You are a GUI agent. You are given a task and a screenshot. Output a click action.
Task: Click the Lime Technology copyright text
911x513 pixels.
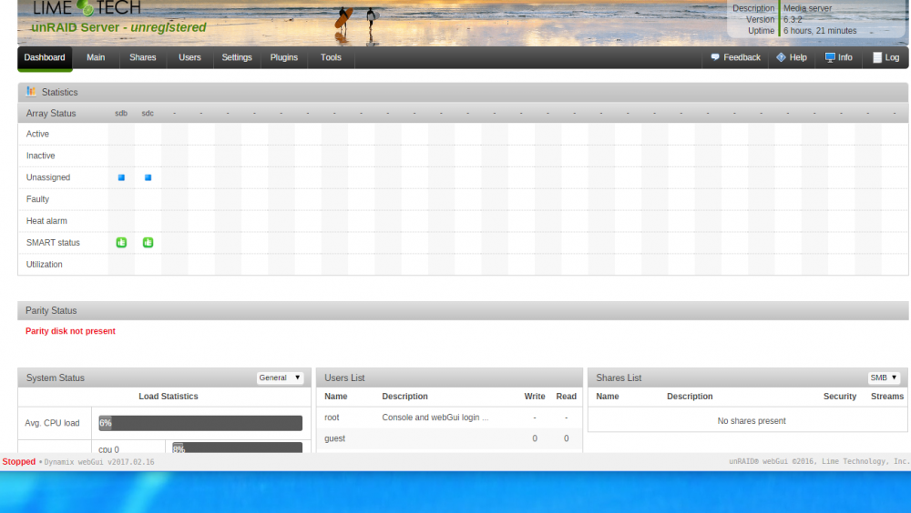819,461
